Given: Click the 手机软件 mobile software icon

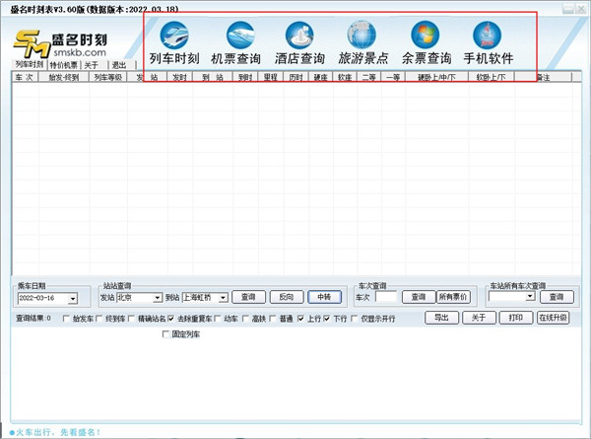Looking at the screenshot, I should pyautogui.click(x=489, y=43).
